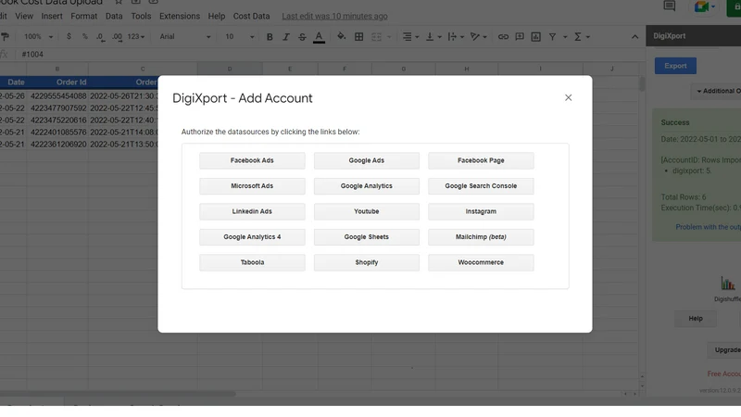This screenshot has height=417, width=741.
Task: Open the borders tool
Action: [x=359, y=36]
